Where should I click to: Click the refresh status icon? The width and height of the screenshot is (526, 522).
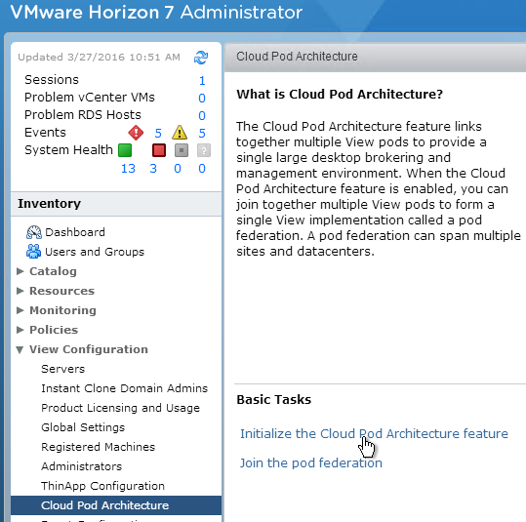point(201,58)
